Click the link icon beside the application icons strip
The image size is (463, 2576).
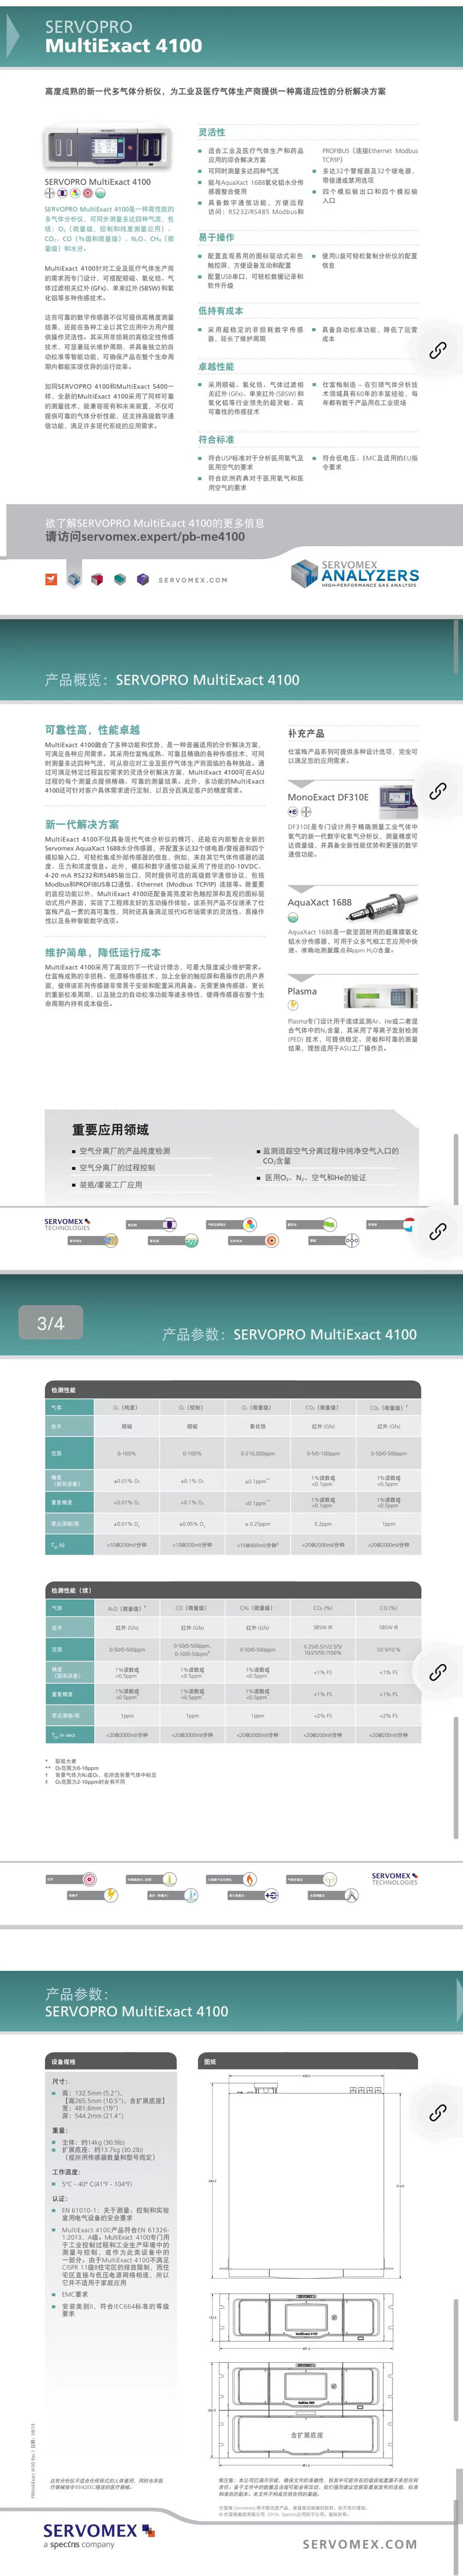click(x=437, y=1231)
